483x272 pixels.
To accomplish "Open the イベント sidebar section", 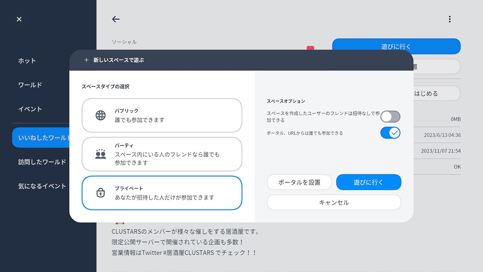I will click(30, 109).
